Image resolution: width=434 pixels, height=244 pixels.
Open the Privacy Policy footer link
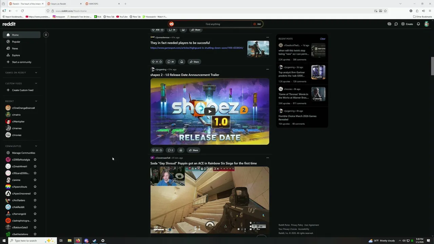point(297,225)
